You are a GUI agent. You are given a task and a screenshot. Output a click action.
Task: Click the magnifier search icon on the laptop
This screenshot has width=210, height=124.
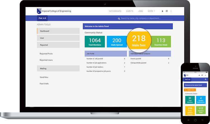pos(119,18)
